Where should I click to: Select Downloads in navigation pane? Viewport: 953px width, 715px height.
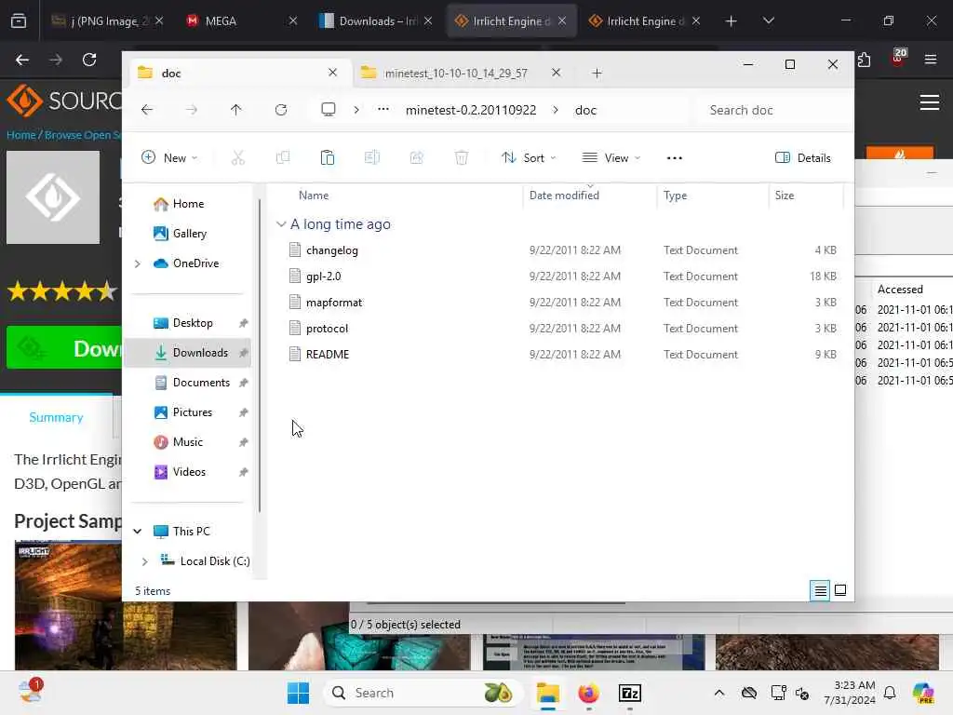[188, 353]
